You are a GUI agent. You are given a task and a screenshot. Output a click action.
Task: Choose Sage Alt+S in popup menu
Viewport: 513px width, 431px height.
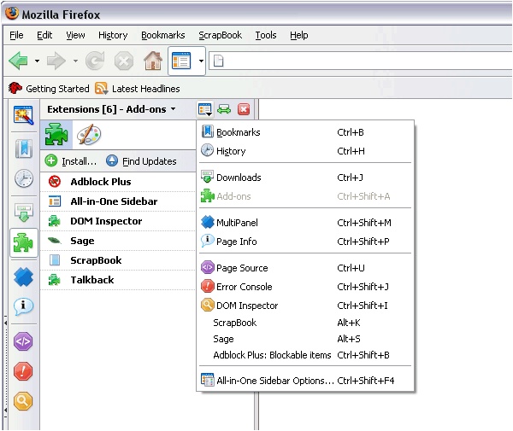click(305, 339)
